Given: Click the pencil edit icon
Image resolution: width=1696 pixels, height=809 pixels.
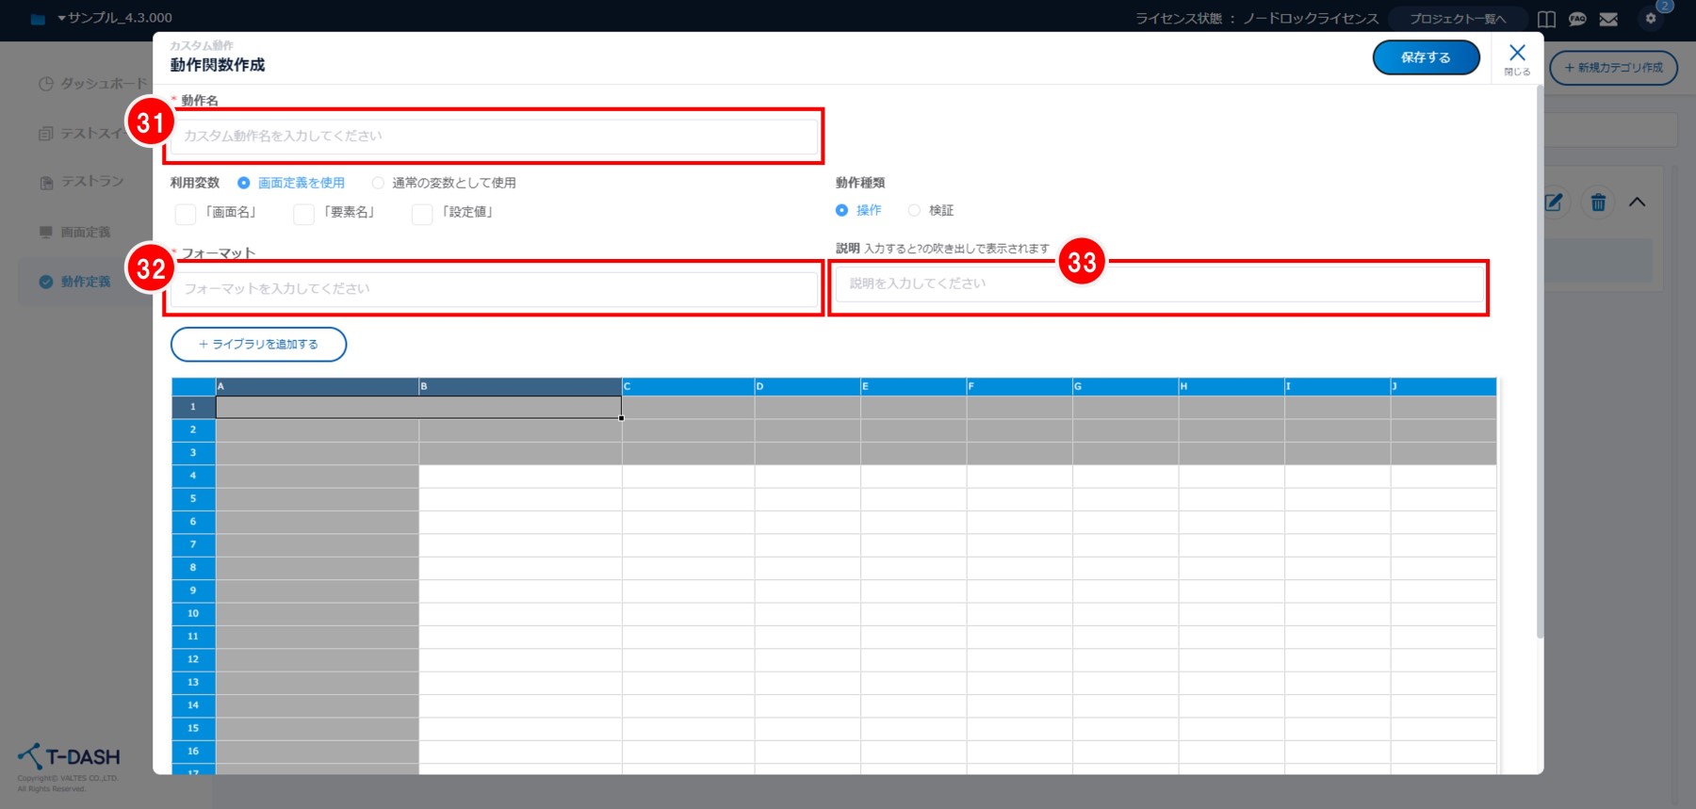Looking at the screenshot, I should point(1554,202).
